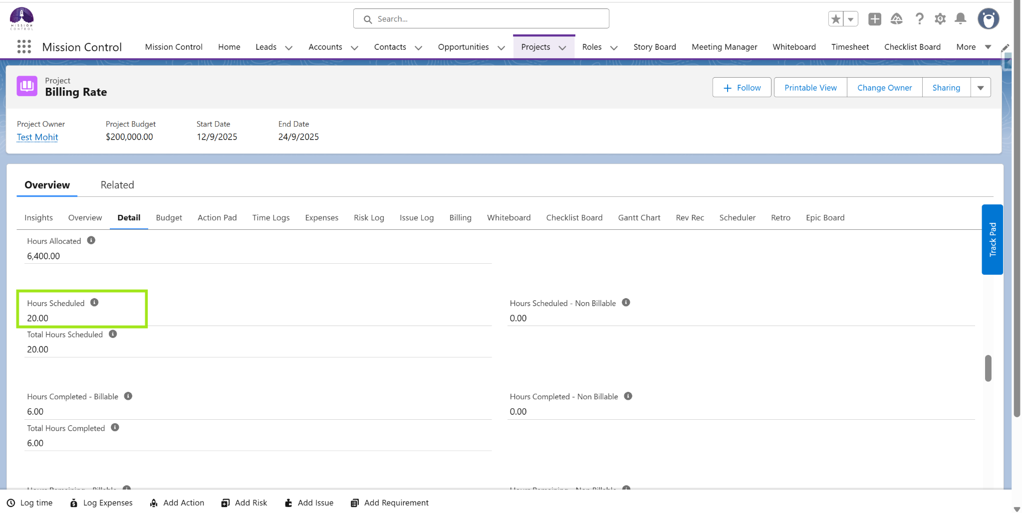This screenshot has width=1022, height=513.
Task: Switch to the Related tab
Action: click(x=117, y=185)
